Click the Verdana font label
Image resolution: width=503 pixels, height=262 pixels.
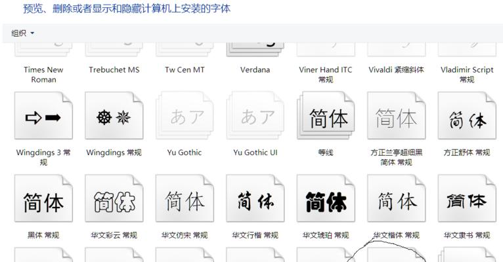point(255,69)
